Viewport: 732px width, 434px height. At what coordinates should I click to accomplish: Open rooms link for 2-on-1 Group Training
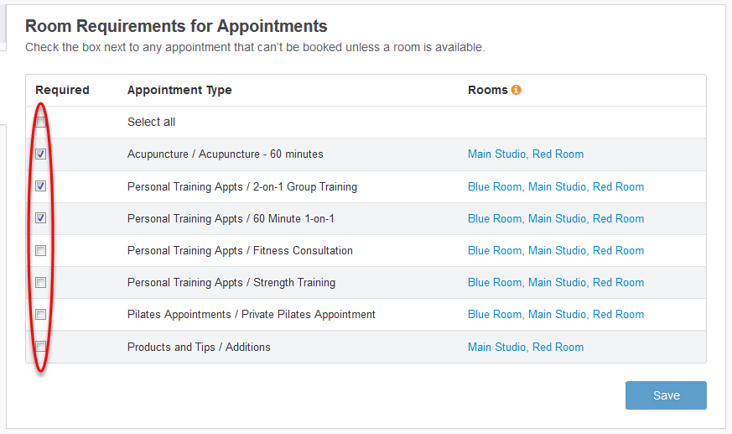pyautogui.click(x=556, y=187)
